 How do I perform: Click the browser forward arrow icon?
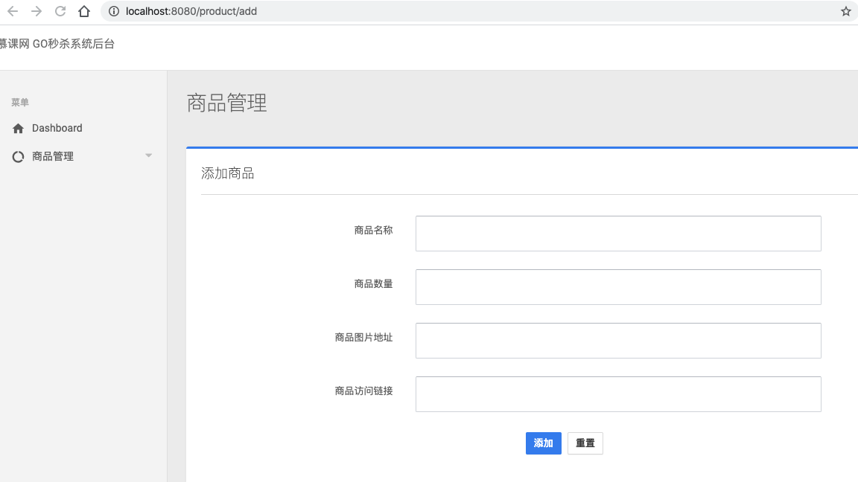coord(36,11)
